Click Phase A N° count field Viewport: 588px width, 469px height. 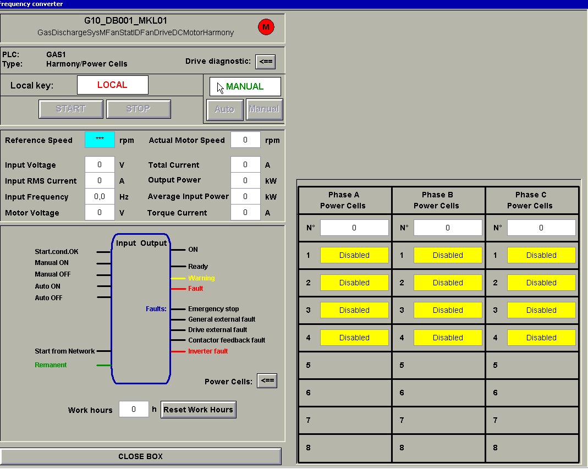pyautogui.click(x=354, y=228)
